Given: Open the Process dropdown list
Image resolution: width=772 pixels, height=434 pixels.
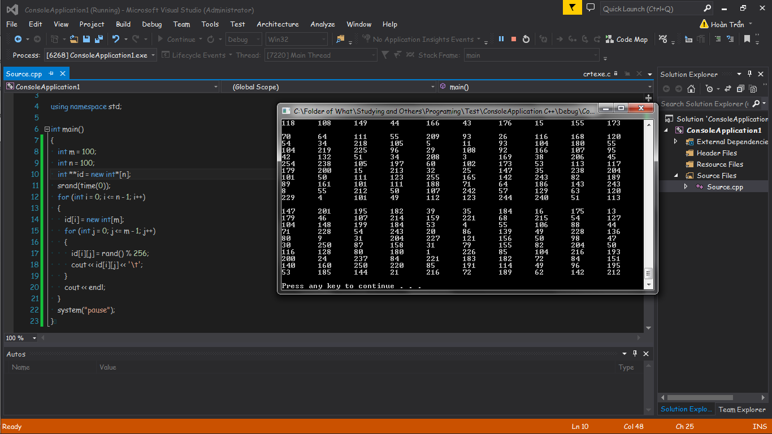Looking at the screenshot, I should pos(153,55).
